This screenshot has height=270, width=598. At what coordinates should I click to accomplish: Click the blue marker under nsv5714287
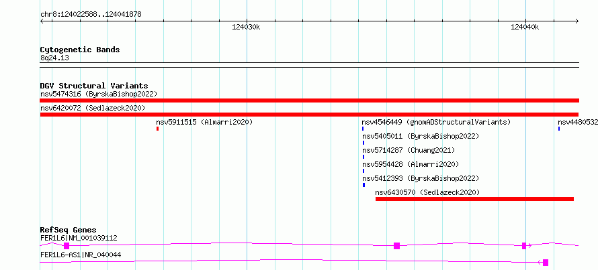pos(364,157)
